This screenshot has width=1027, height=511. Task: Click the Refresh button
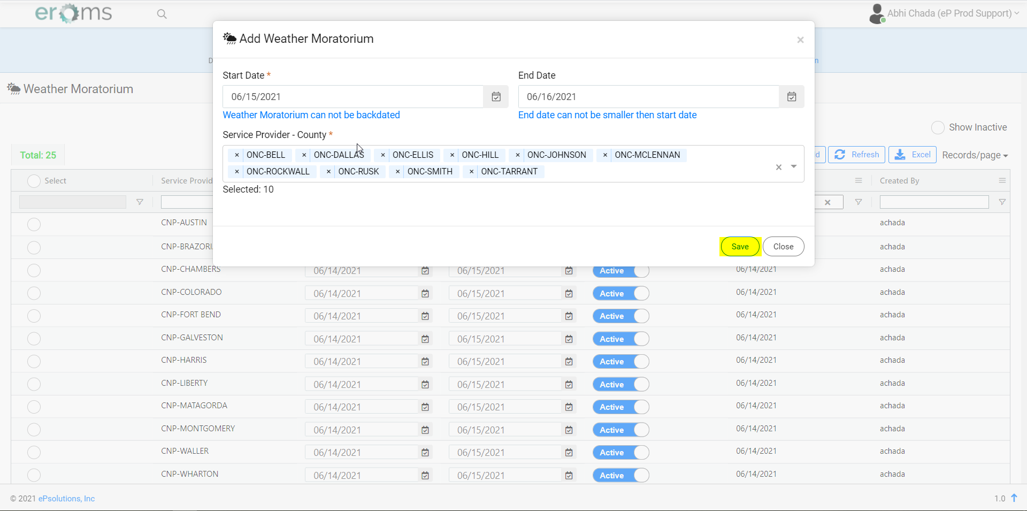856,155
